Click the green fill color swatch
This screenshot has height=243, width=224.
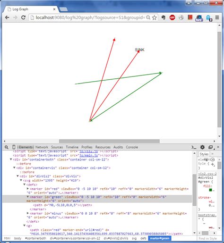pyautogui.click(x=210, y=190)
